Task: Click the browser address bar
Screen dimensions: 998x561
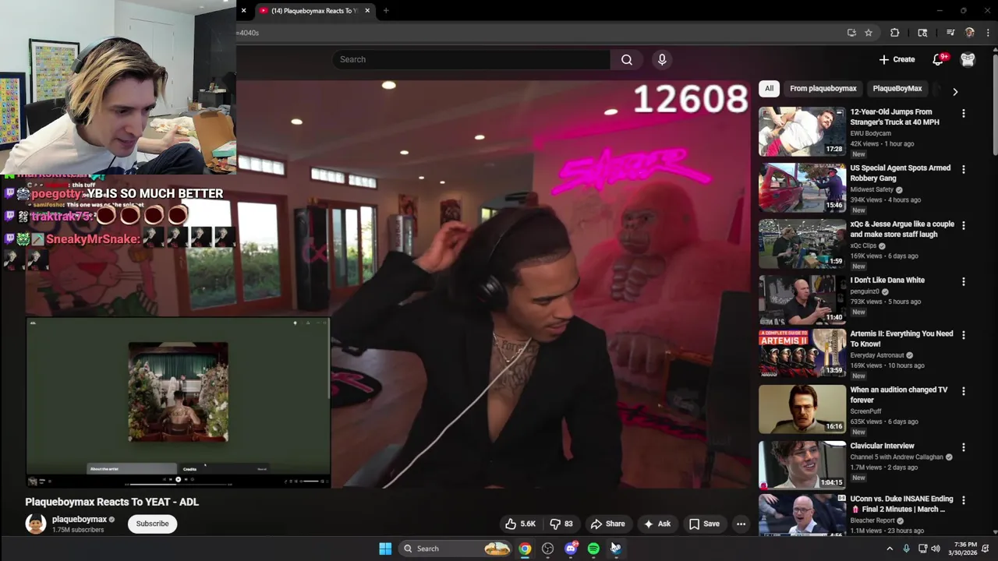Action: point(538,33)
